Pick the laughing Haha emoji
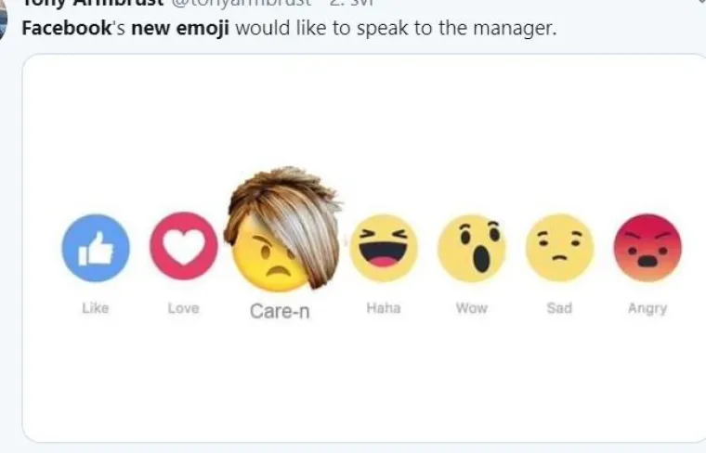 tap(383, 248)
